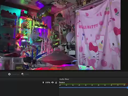The image size is (128, 96).
Task: Adjust the Device volume slider
Action: pos(94,88)
